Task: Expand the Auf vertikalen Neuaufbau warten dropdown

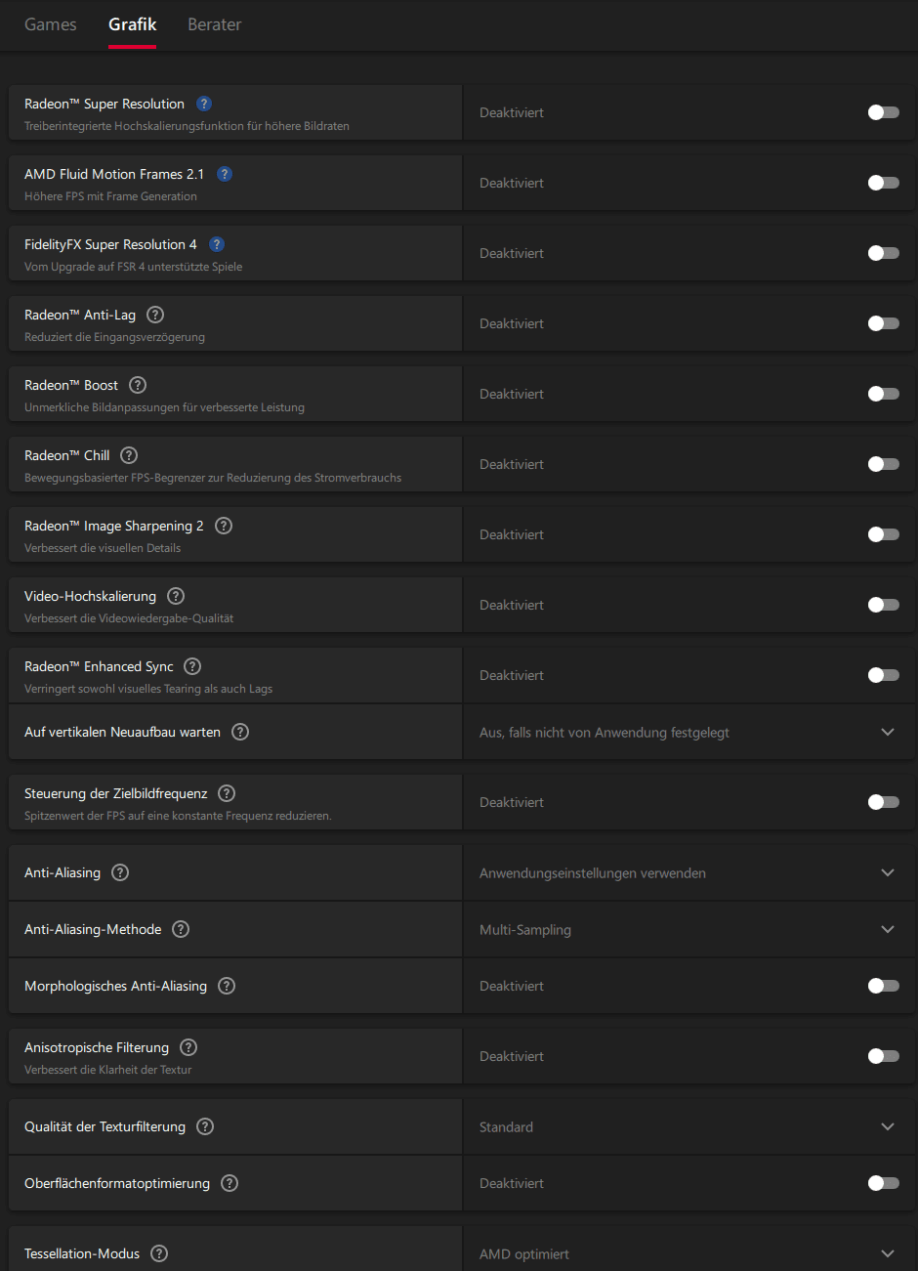Action: 887,732
